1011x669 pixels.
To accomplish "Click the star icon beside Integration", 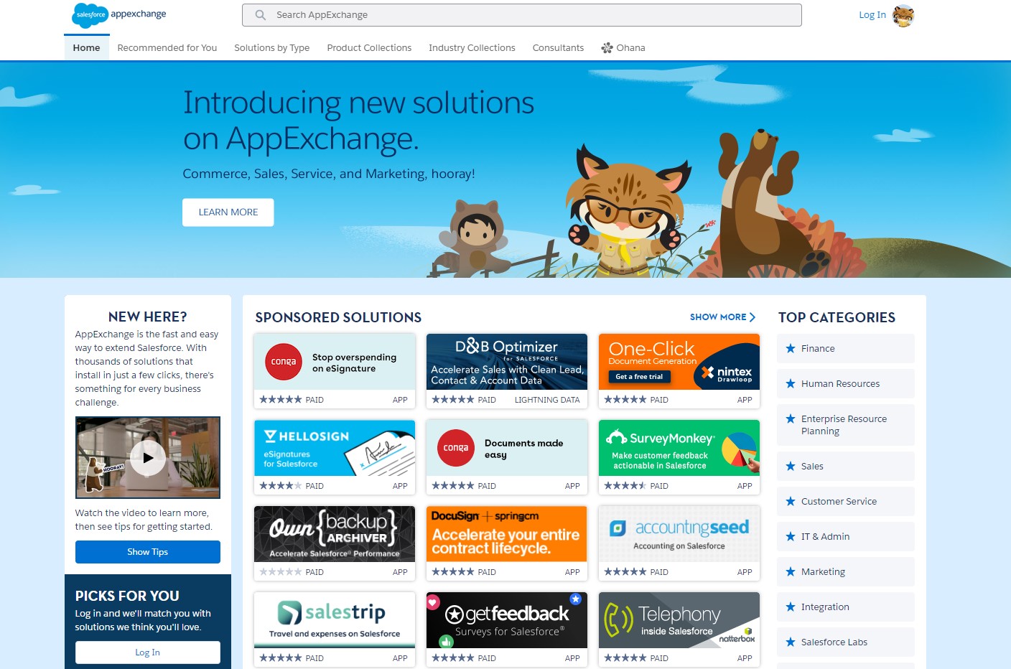I will click(791, 607).
